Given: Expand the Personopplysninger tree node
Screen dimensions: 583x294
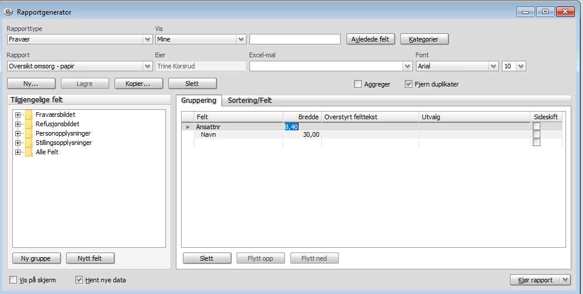Looking at the screenshot, I should click(x=18, y=133).
